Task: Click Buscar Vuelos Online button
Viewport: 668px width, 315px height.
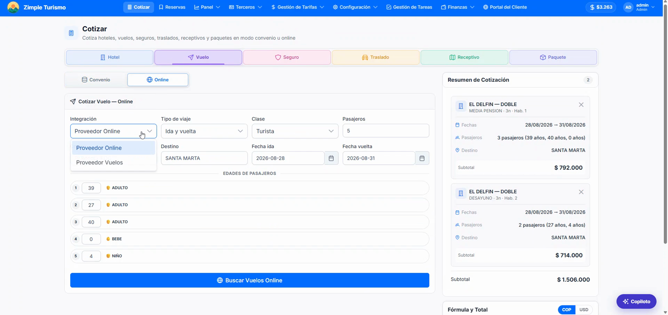Action: pyautogui.click(x=250, y=280)
